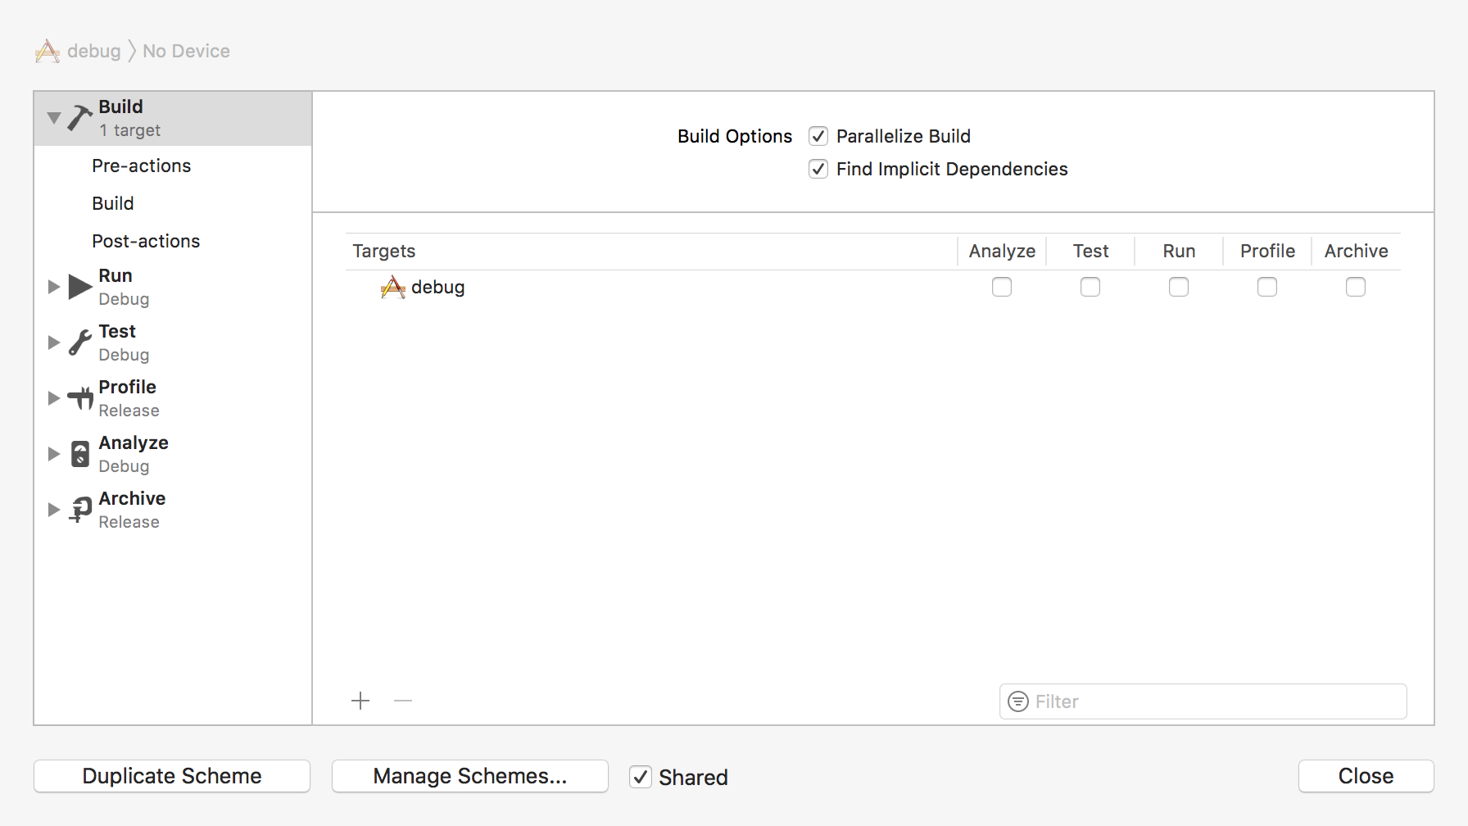
Task: Remove target using the minus icon
Action: point(403,701)
